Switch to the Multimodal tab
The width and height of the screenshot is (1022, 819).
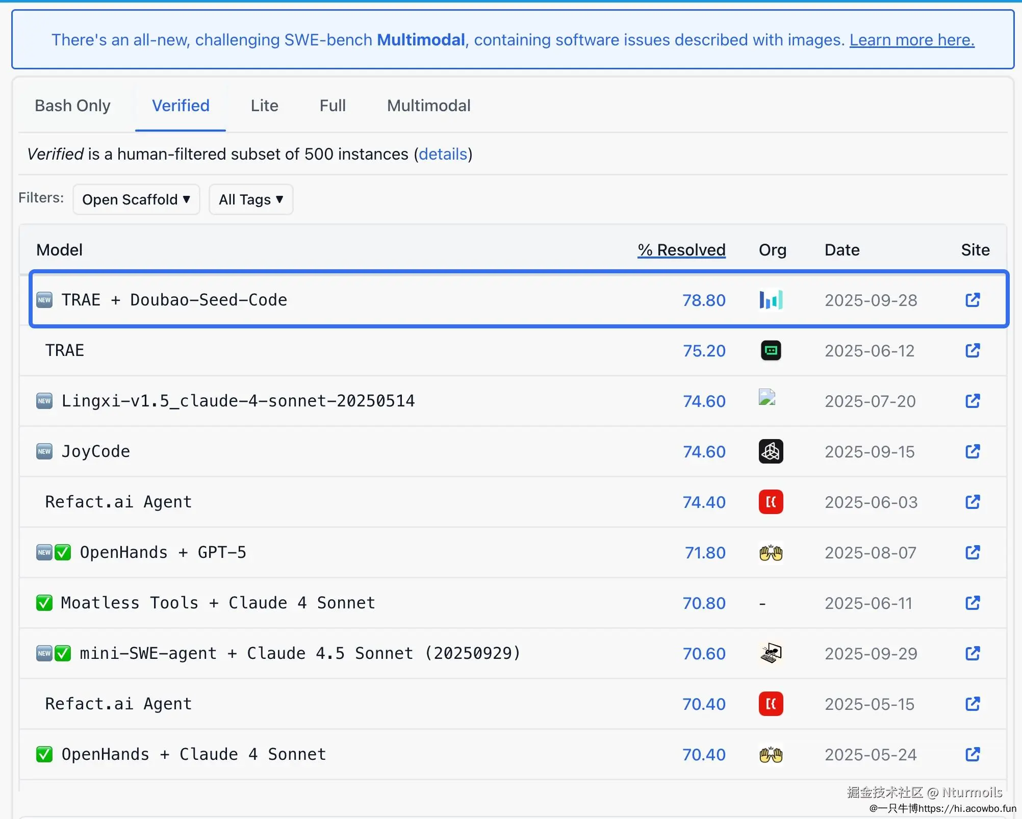tap(428, 106)
